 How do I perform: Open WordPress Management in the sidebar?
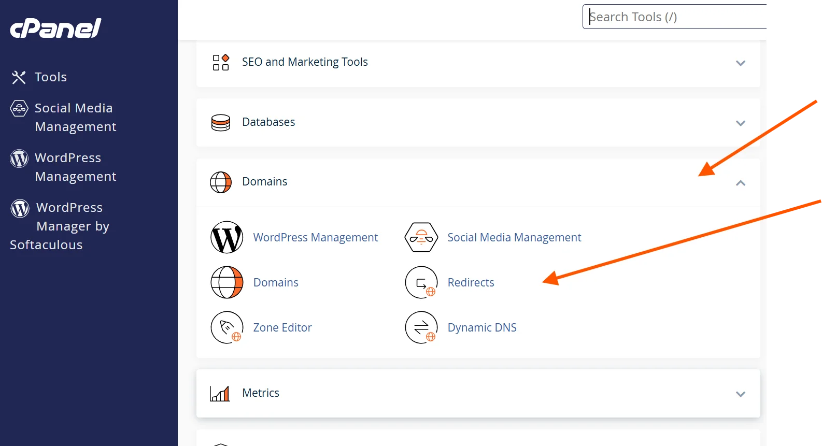(76, 167)
